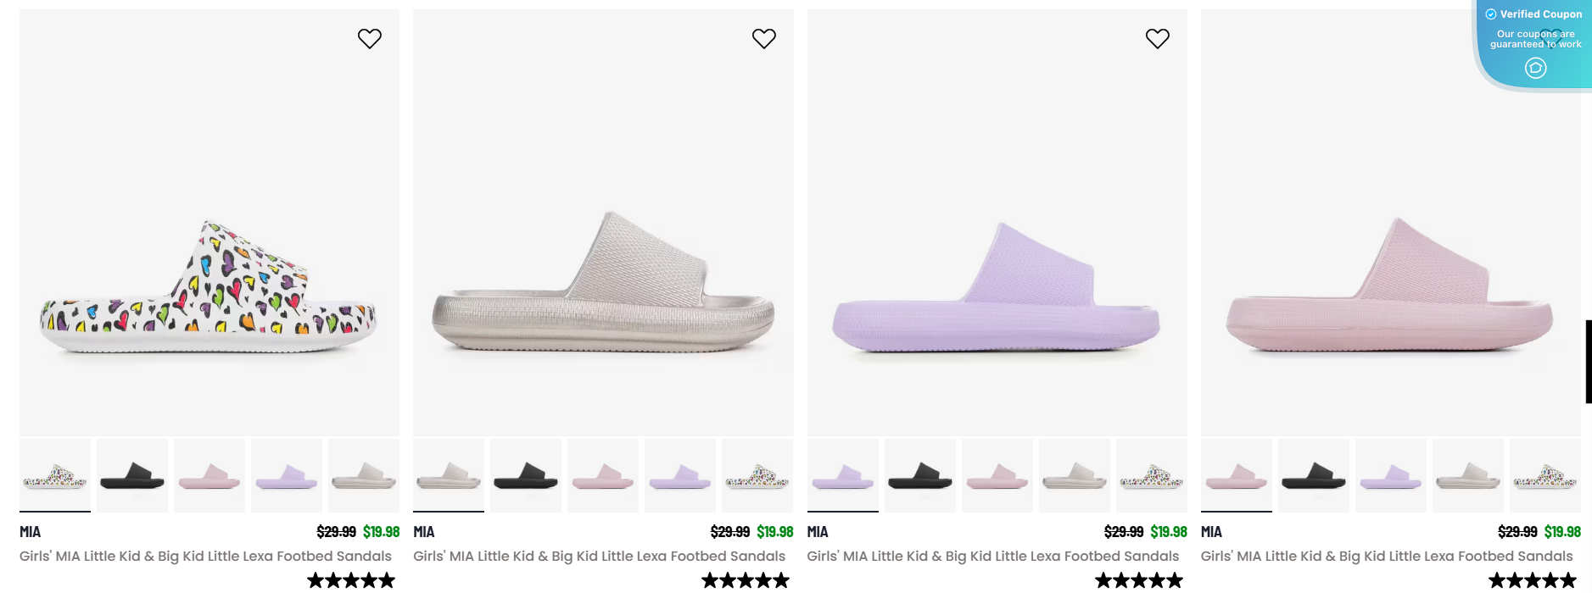The height and width of the screenshot is (593, 1592).
Task: Favorite the heart-print sandal with its wishlist heart
Action: [370, 38]
